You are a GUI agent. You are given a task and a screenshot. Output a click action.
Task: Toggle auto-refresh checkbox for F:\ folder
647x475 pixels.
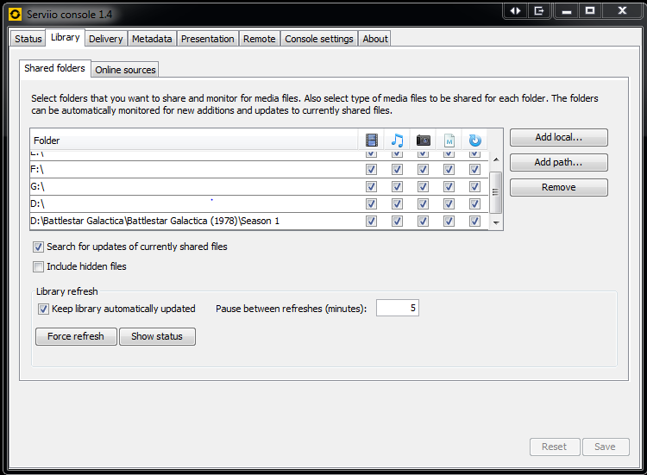(475, 170)
